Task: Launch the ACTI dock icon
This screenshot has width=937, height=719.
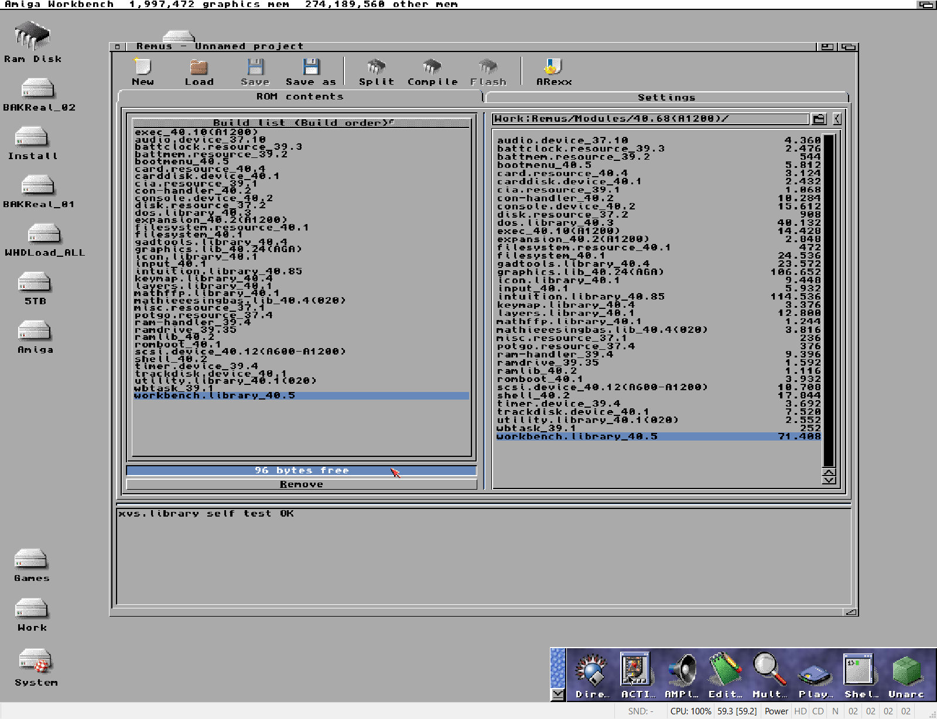Action: 637,676
